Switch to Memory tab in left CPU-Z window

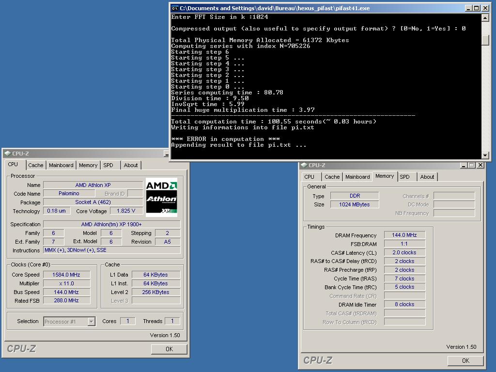pyautogui.click(x=88, y=165)
